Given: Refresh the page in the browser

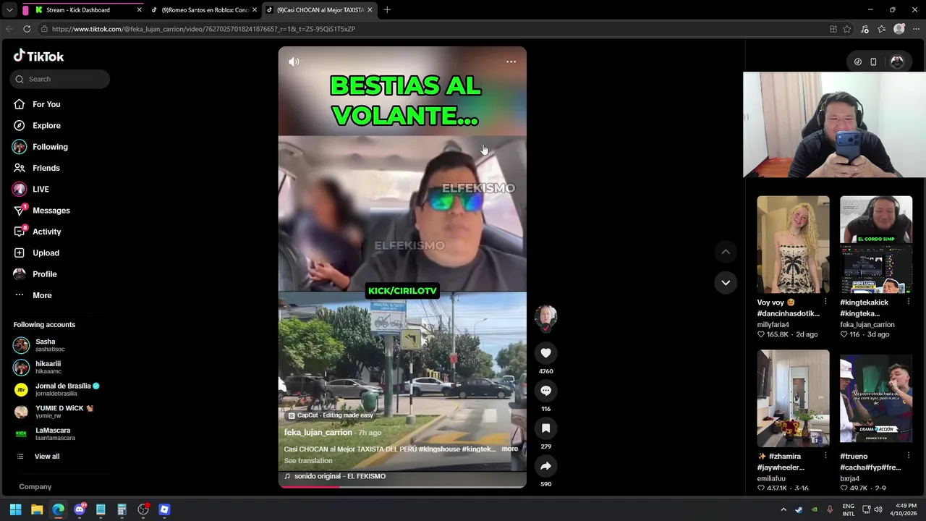Looking at the screenshot, I should 27,29.
